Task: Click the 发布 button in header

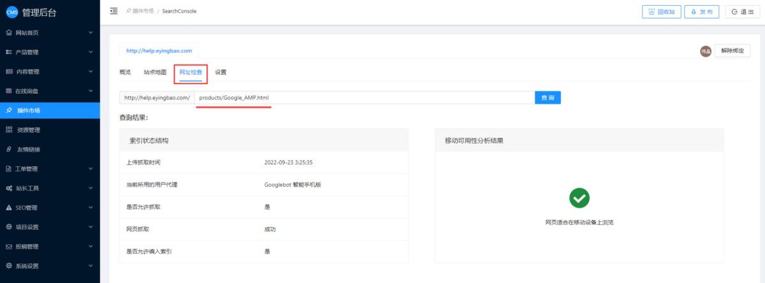Action: [x=703, y=11]
